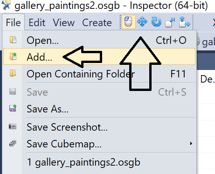Open the Create menu
Screen dimensions: 215x174
pos(97,22)
